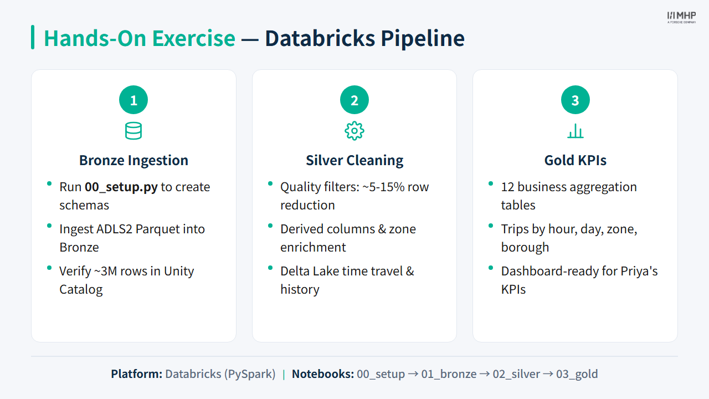Click the database icon above Bronze Ingestion
This screenshot has width=709, height=399.
point(133,131)
